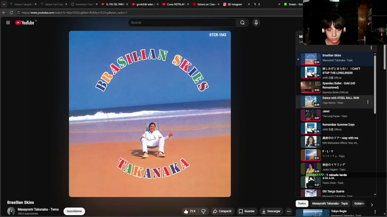The width and height of the screenshot is (387, 217).
Task: Switch to Stream - Kick tab
Action: [293, 4]
